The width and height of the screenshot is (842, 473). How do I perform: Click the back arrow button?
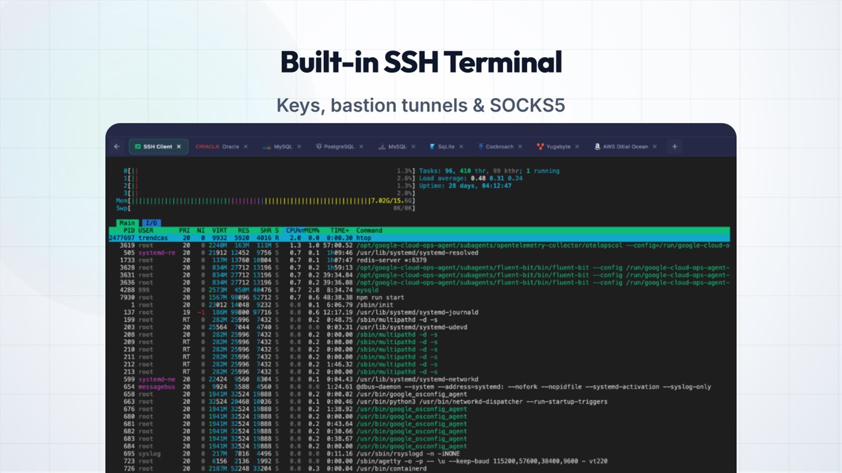(117, 147)
